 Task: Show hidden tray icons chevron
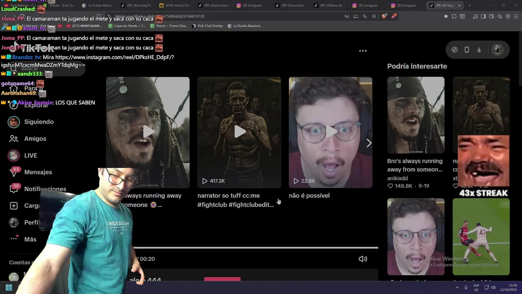tap(457, 287)
